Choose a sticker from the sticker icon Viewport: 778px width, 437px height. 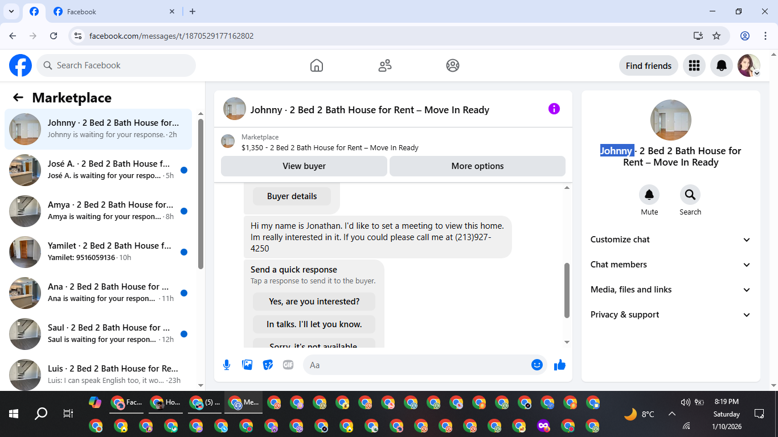268,365
